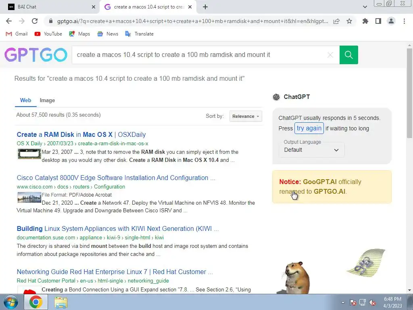Go back with the browser back arrow
Image resolution: width=413 pixels, height=310 pixels.
9,21
